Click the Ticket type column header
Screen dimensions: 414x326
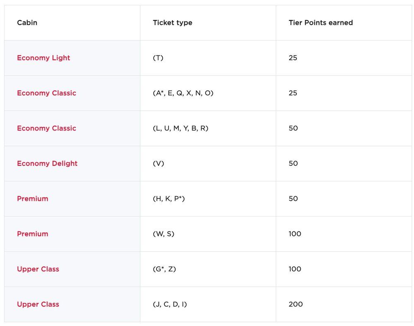[172, 23]
